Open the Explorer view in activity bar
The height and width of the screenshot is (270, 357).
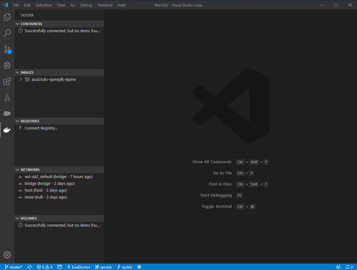7,17
